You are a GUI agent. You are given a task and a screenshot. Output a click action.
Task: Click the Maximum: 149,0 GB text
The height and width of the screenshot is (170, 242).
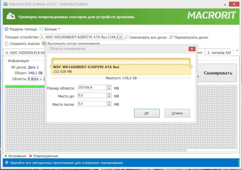coord(121,78)
